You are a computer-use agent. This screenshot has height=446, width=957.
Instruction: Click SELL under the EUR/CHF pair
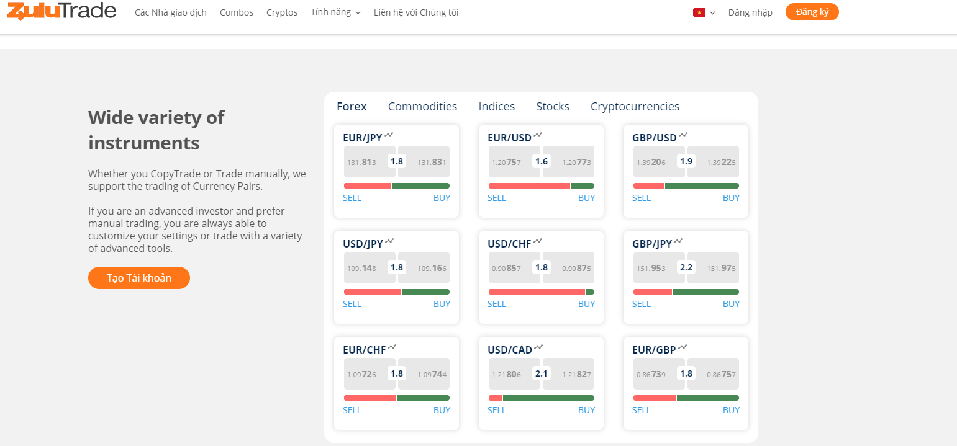pos(352,410)
